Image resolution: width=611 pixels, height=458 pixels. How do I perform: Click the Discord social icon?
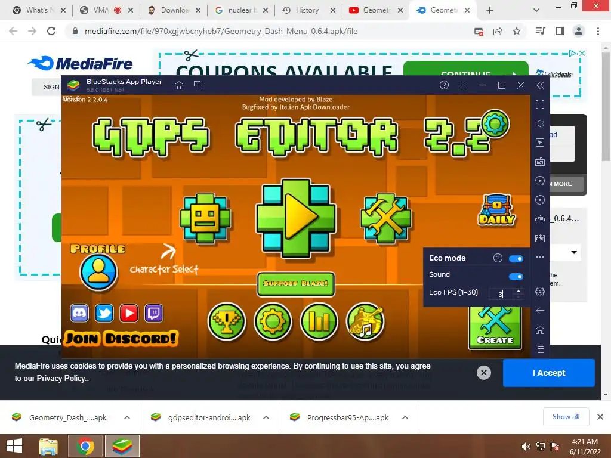tap(79, 313)
